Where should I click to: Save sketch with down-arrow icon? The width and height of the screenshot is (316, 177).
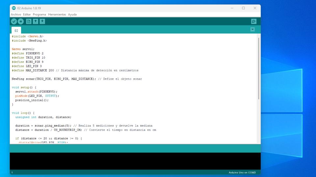[42, 21]
